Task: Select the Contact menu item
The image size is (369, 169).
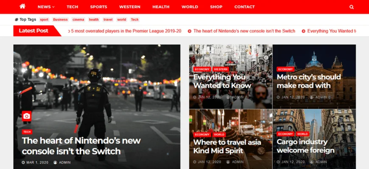Action: click(x=244, y=7)
